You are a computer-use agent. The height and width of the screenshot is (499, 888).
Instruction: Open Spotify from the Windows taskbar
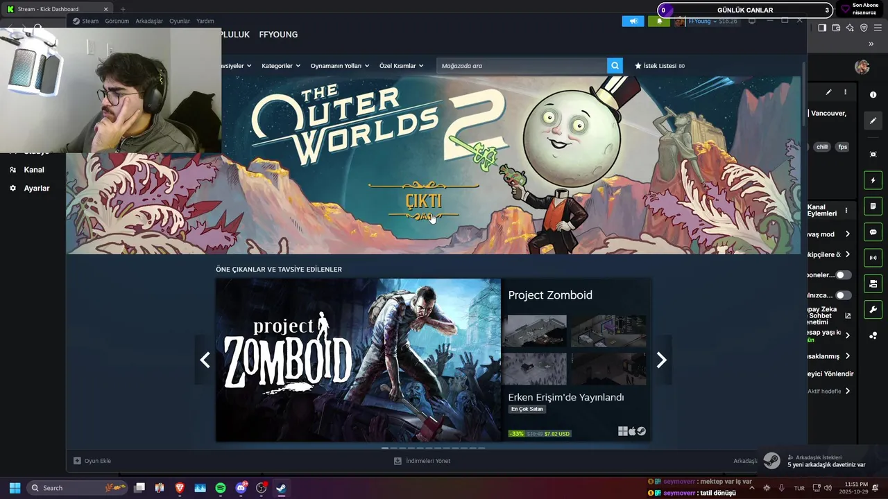coord(221,488)
